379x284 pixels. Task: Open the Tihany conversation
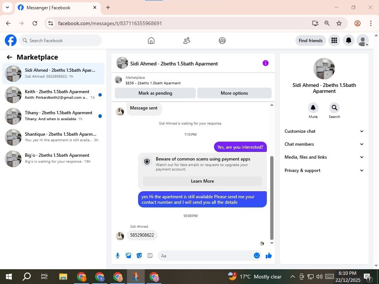click(53, 116)
